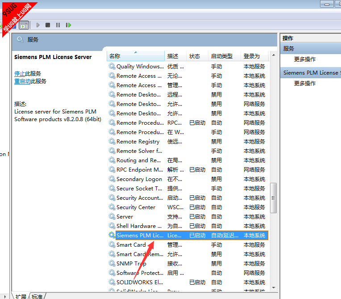
Task: Select the Siemens PLM Lic service name
Action: [140, 235]
